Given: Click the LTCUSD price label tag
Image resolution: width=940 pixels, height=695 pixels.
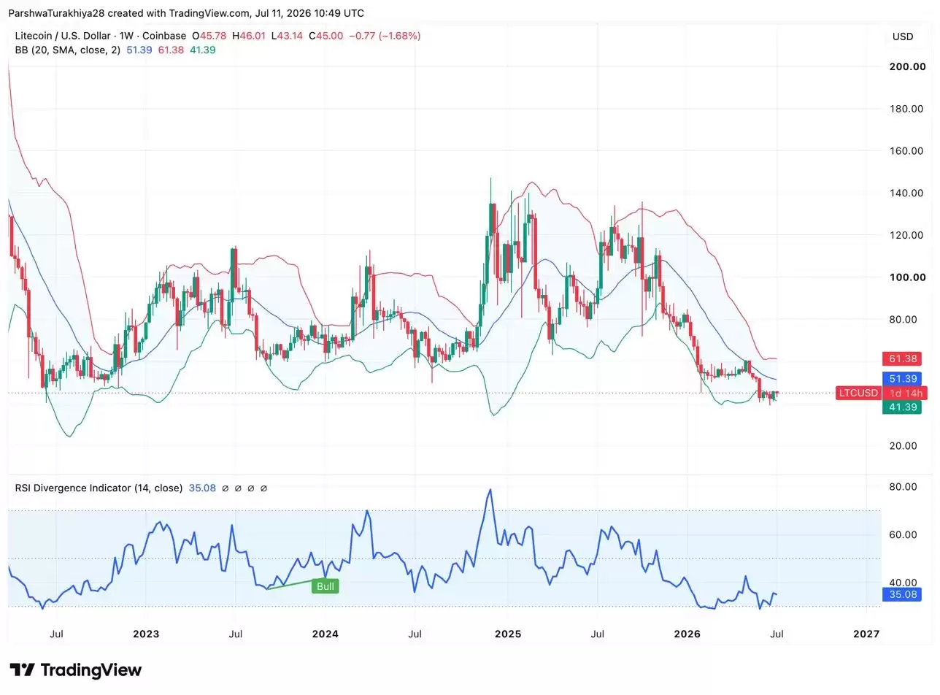Looking at the screenshot, I should (x=858, y=393).
